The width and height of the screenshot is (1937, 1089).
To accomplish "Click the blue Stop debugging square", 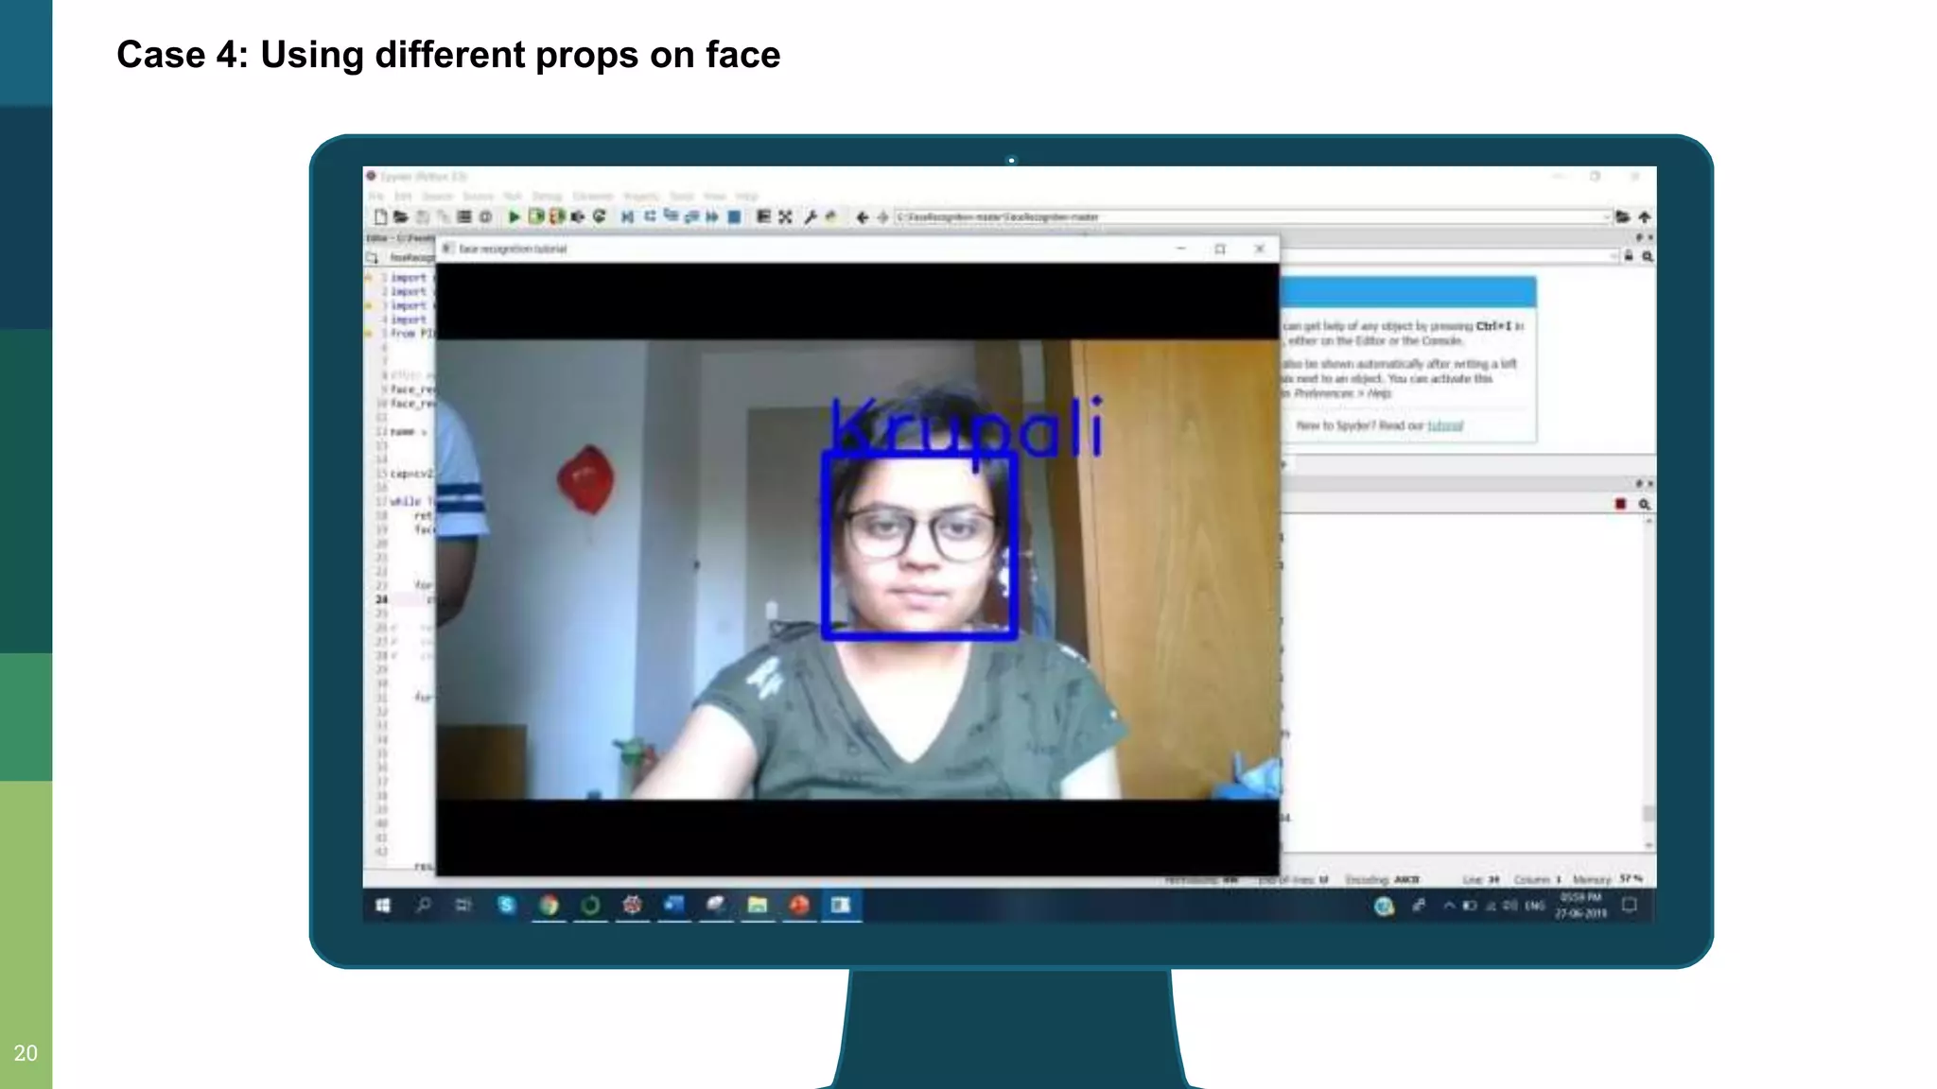I will (x=734, y=216).
